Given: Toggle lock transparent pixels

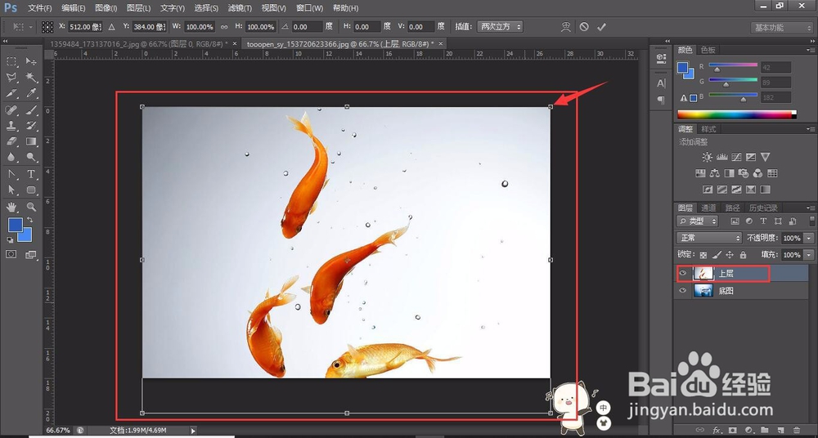Looking at the screenshot, I should click(703, 255).
